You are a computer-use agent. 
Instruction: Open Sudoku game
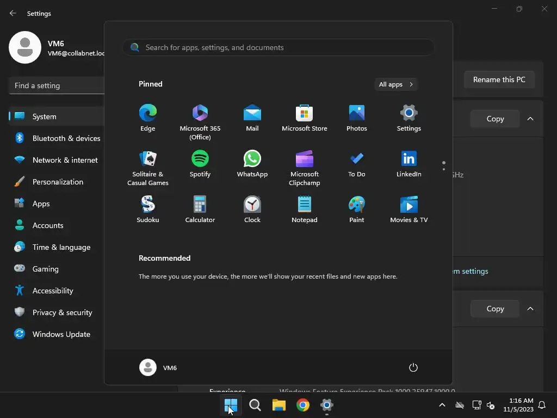coord(148,210)
